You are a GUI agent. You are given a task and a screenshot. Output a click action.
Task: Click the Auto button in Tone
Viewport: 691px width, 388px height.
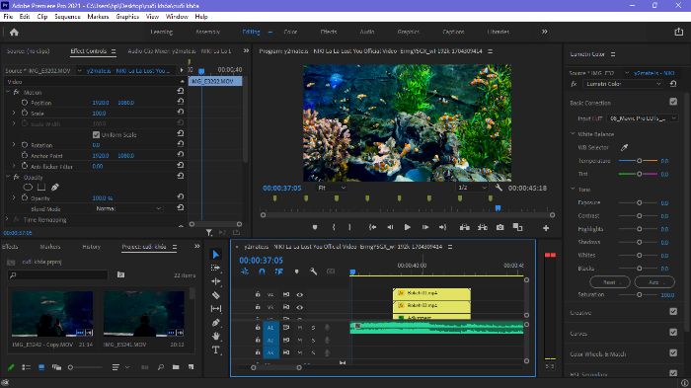[654, 282]
